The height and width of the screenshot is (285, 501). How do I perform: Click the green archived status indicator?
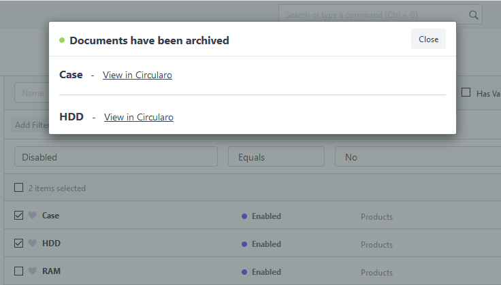click(x=62, y=40)
